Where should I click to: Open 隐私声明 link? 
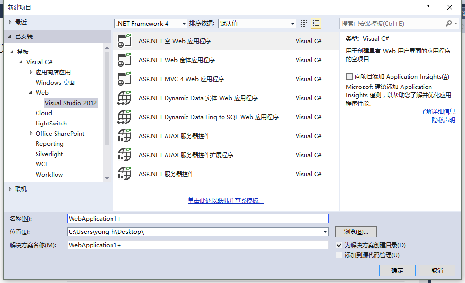click(444, 120)
